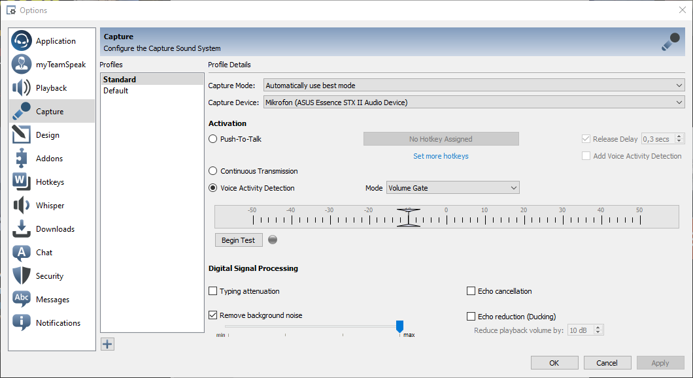This screenshot has width=693, height=378.
Task: Select the Capture microphone sidebar icon
Action: click(22, 111)
